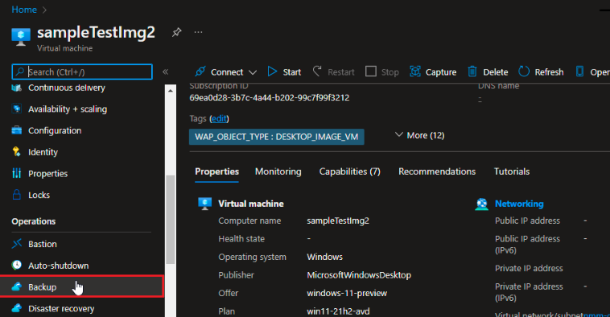Click the Locks padlock icon
This screenshot has height=317, width=610.
(x=16, y=195)
